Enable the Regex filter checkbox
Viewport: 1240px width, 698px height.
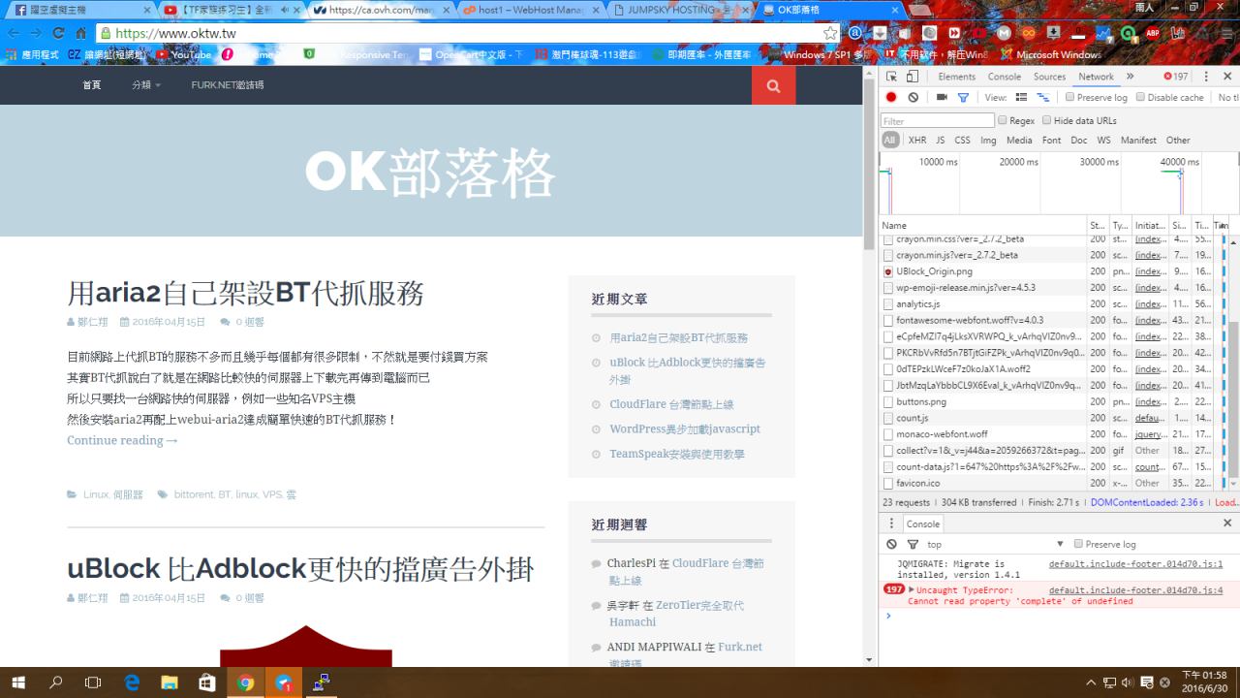(x=1003, y=120)
